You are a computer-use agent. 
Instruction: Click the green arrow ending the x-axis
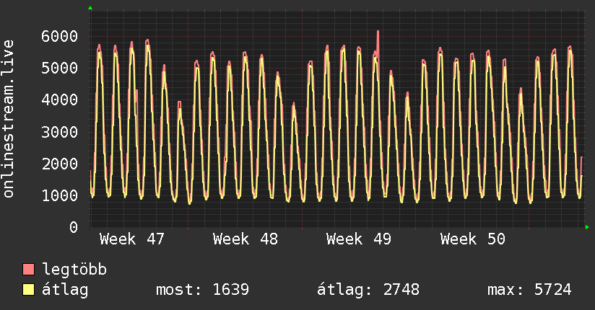(588, 227)
